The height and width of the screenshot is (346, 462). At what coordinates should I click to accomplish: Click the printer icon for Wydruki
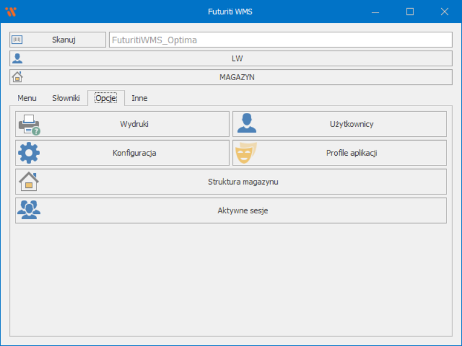29,125
